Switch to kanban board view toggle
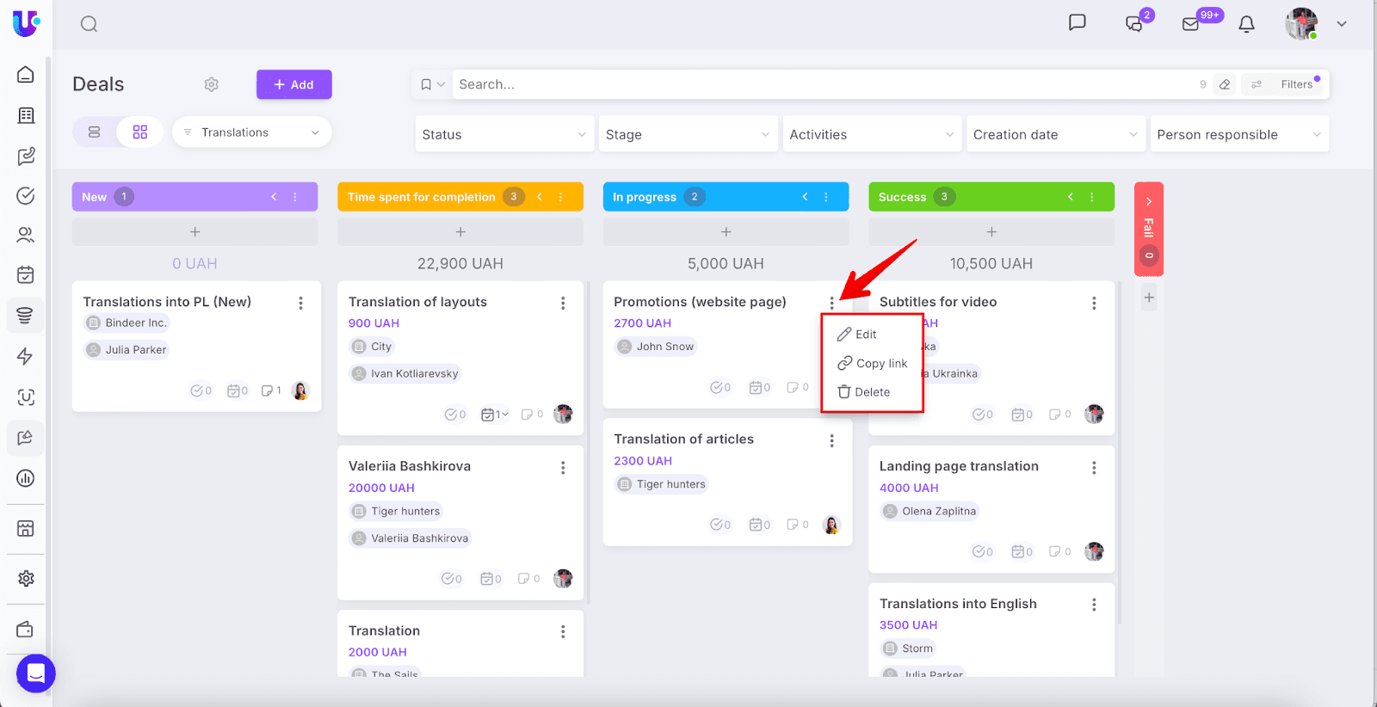Viewport: 1377px width, 707px height. [140, 132]
